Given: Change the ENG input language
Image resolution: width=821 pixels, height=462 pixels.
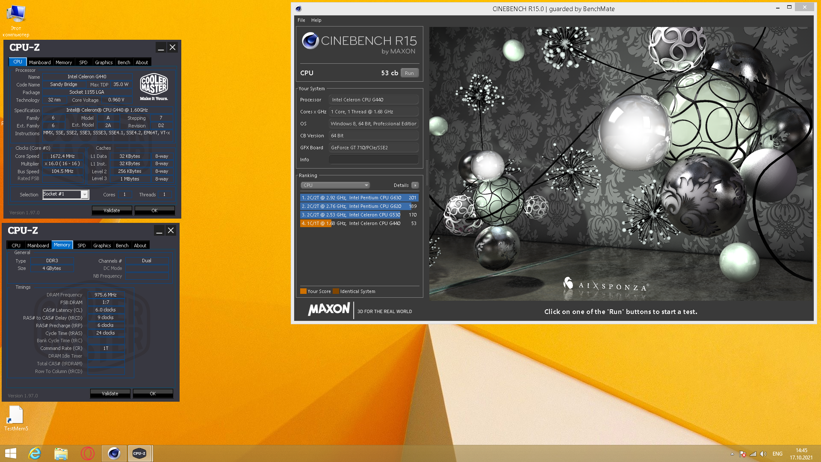Looking at the screenshot, I should point(777,454).
